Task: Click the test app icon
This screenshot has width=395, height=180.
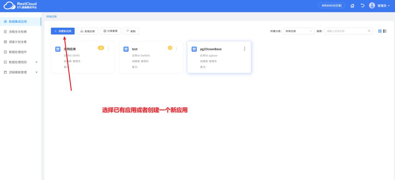Action: 126,49
